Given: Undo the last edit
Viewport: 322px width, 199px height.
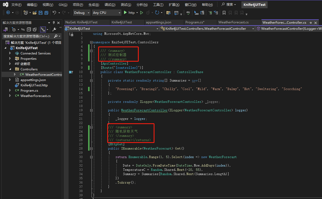Looking at the screenshot, I should point(54,12).
